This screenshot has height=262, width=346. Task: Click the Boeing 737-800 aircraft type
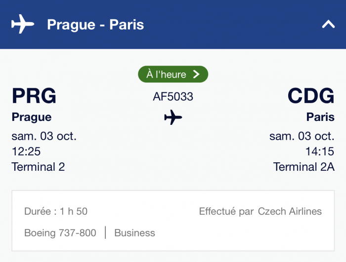point(60,233)
